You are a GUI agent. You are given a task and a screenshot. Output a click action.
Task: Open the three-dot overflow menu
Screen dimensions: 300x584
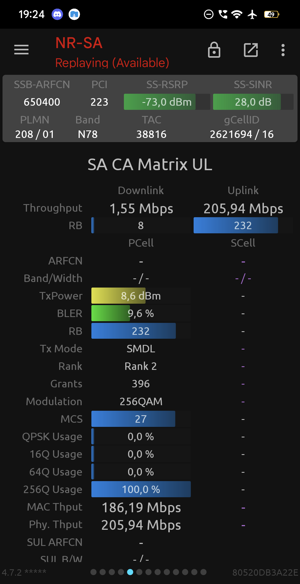283,50
